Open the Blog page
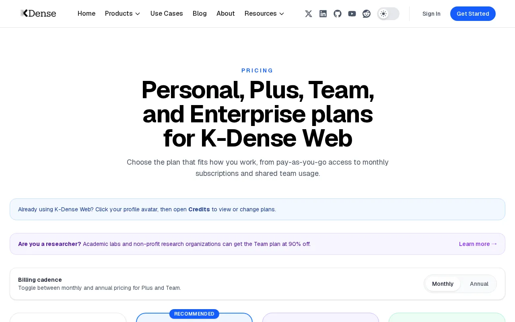515x322 pixels. [x=200, y=14]
